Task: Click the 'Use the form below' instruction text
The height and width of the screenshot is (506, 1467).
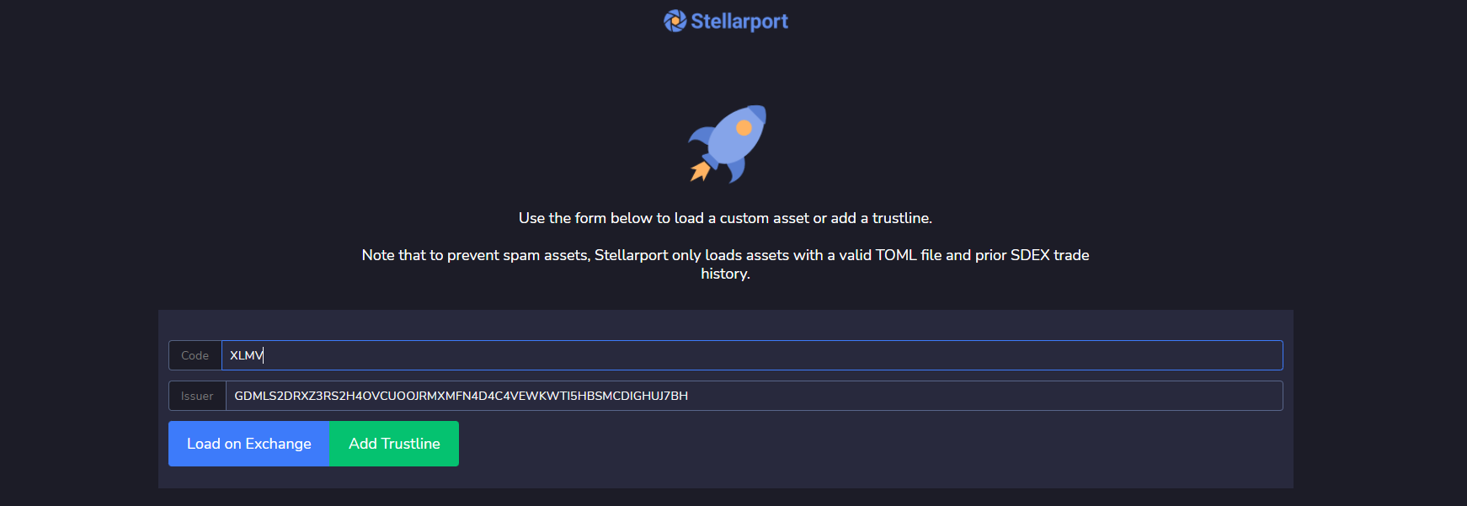Action: click(x=725, y=218)
